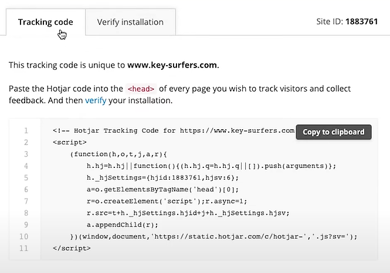Click the Site ID 1883761 value

tap(362, 21)
